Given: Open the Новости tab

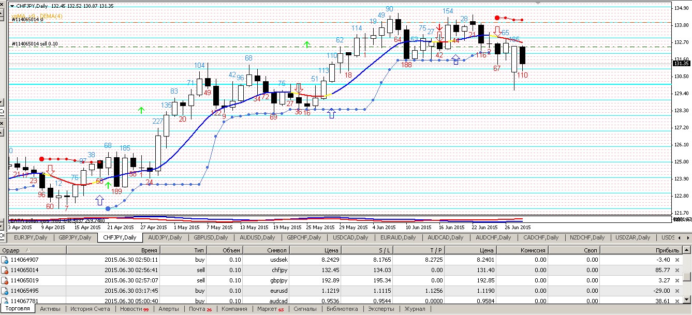Looking at the screenshot, I should click(134, 309).
